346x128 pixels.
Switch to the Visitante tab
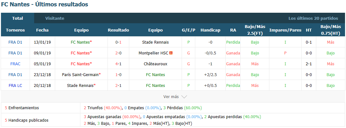[55, 18]
